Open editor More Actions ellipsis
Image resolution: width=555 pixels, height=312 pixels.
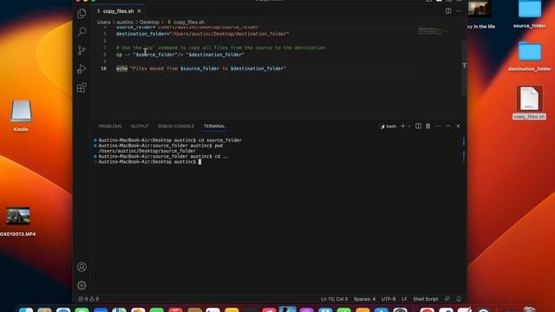click(x=459, y=11)
